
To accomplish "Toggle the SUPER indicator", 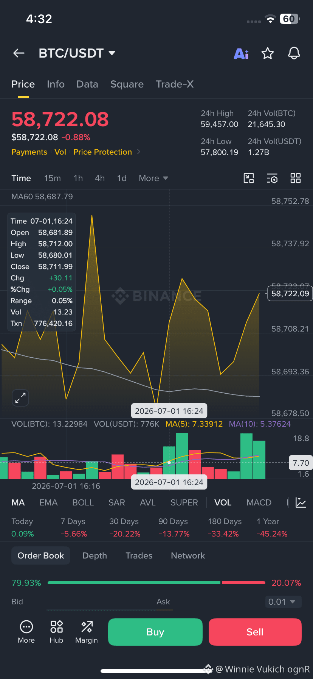I will tap(184, 502).
